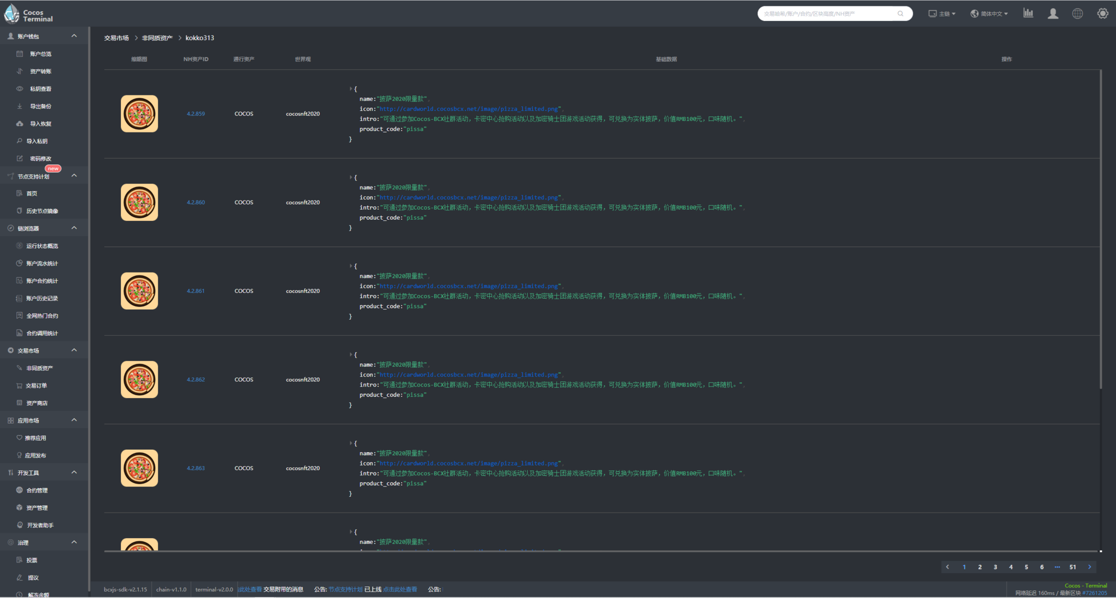The image size is (1116, 598).
Task: Open 运行状态概览 running status overview
Action: [x=42, y=246]
